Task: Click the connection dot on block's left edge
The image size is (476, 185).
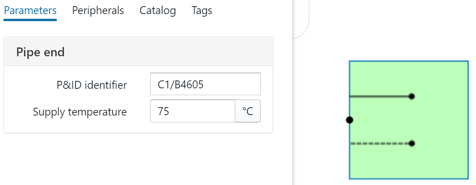Action: pos(349,120)
